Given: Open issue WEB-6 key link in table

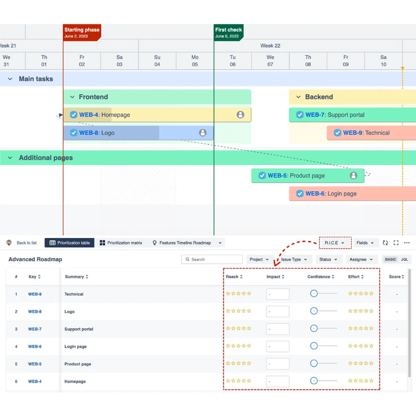Looking at the screenshot, I should [35, 347].
